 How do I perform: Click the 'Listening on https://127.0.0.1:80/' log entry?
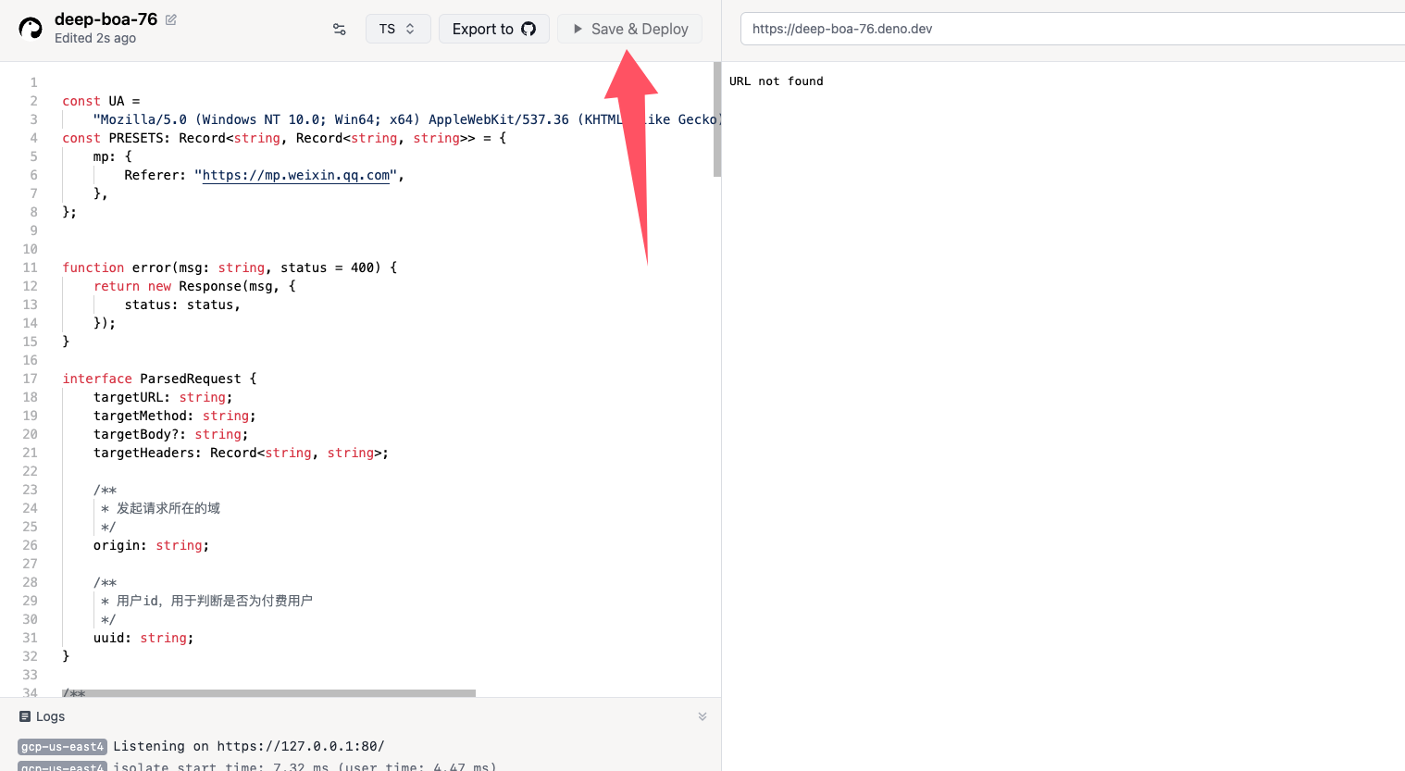click(248, 746)
